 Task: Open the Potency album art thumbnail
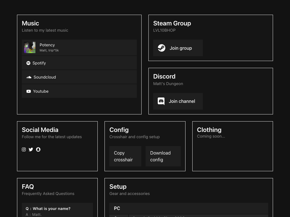30,47
